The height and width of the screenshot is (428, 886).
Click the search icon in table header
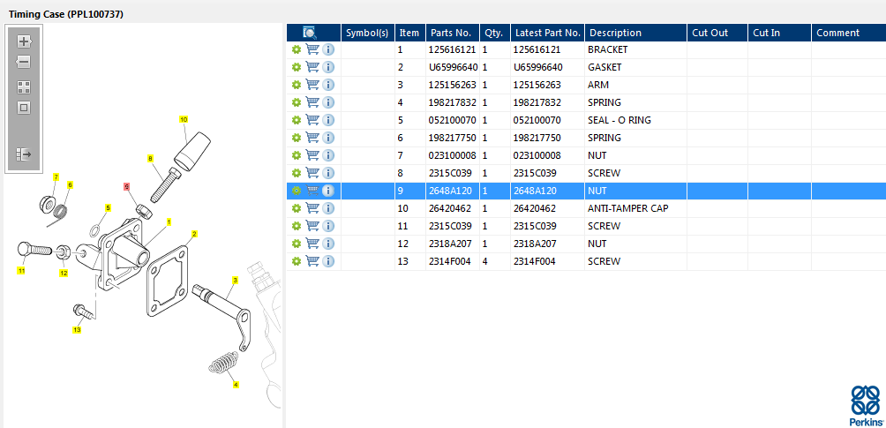tap(310, 33)
